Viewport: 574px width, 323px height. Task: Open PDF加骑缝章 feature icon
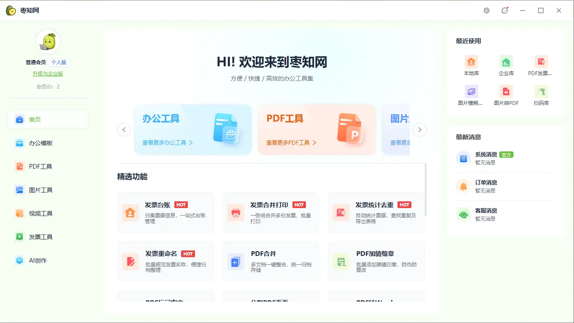pyautogui.click(x=341, y=262)
